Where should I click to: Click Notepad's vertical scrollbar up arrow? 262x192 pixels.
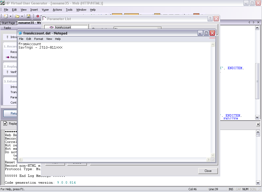213,44
